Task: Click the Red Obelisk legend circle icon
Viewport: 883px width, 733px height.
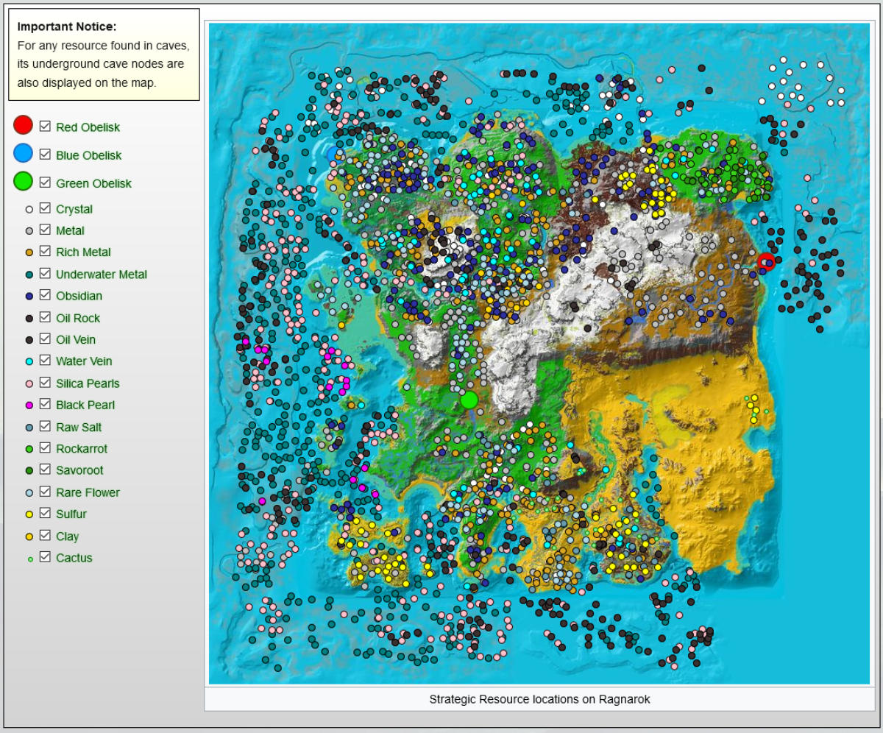Action: click(24, 126)
